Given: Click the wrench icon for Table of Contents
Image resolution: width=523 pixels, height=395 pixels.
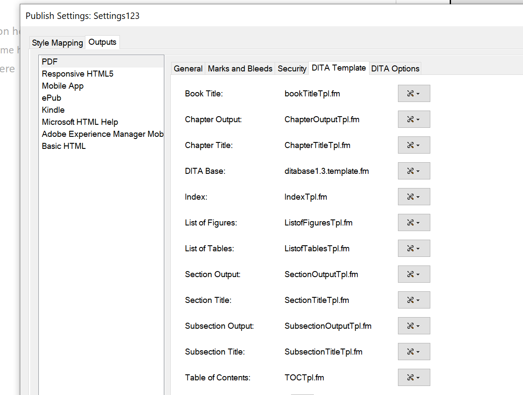Looking at the screenshot, I should pos(411,377).
